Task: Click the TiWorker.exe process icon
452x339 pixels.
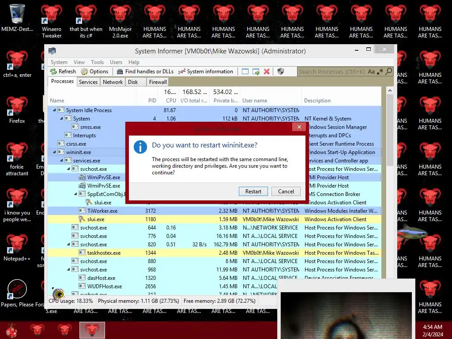Action: point(82,211)
